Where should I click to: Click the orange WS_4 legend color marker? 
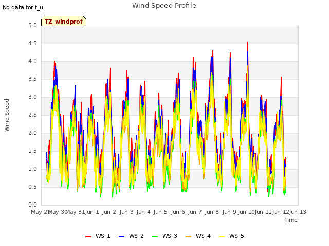[x=189, y=237]
